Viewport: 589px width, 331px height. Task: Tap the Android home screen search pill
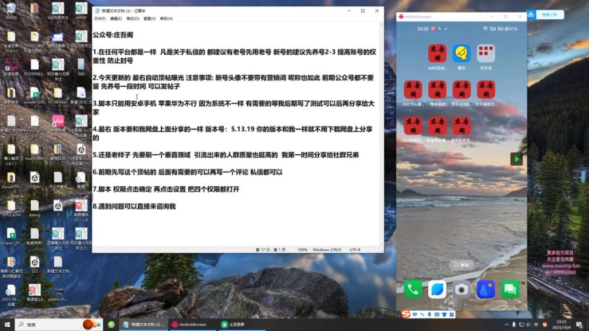tap(461, 265)
